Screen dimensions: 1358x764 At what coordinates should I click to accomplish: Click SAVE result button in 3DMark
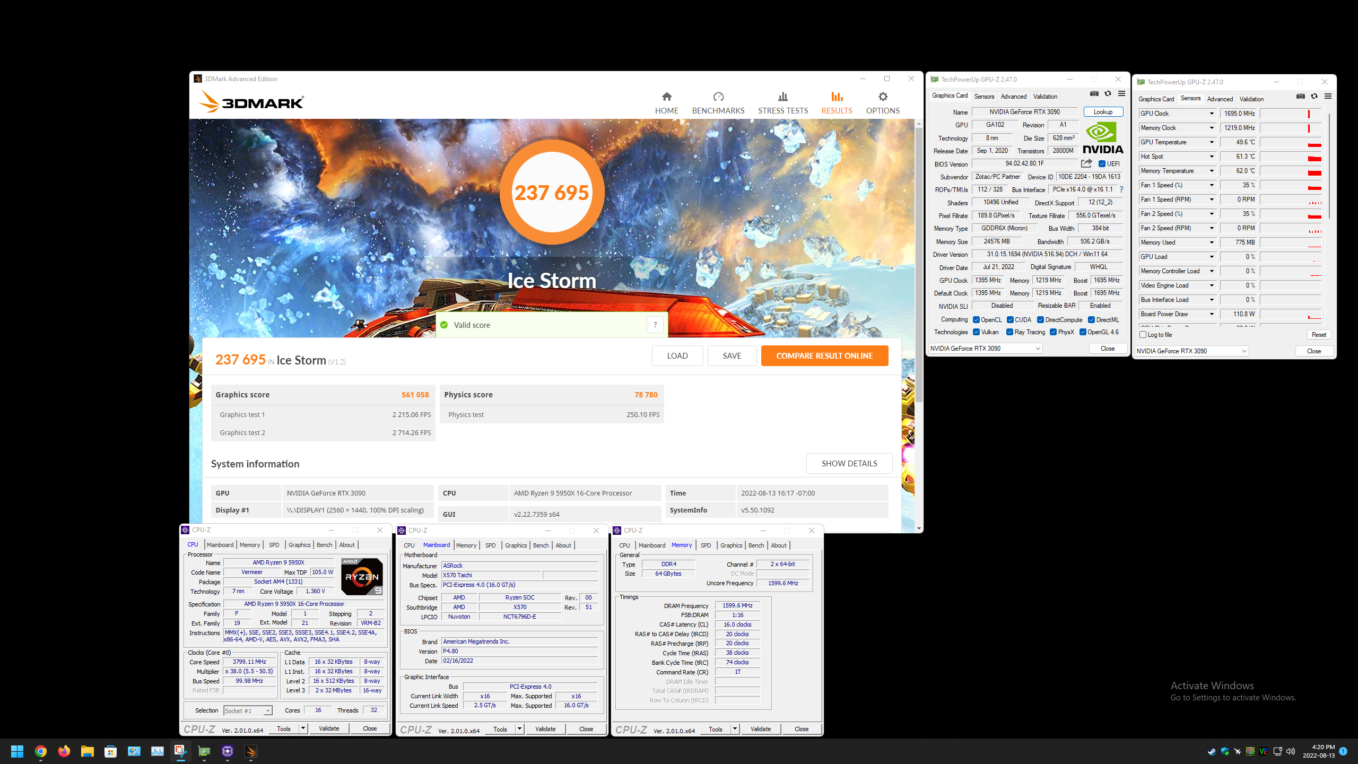732,355
